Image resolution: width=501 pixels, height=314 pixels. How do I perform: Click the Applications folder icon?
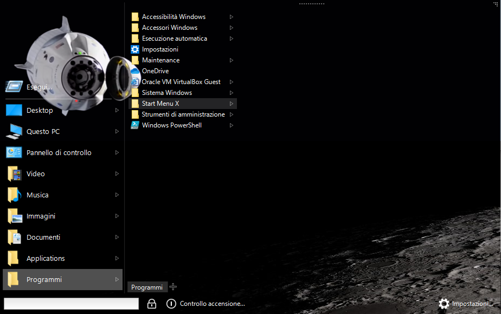tap(13, 258)
